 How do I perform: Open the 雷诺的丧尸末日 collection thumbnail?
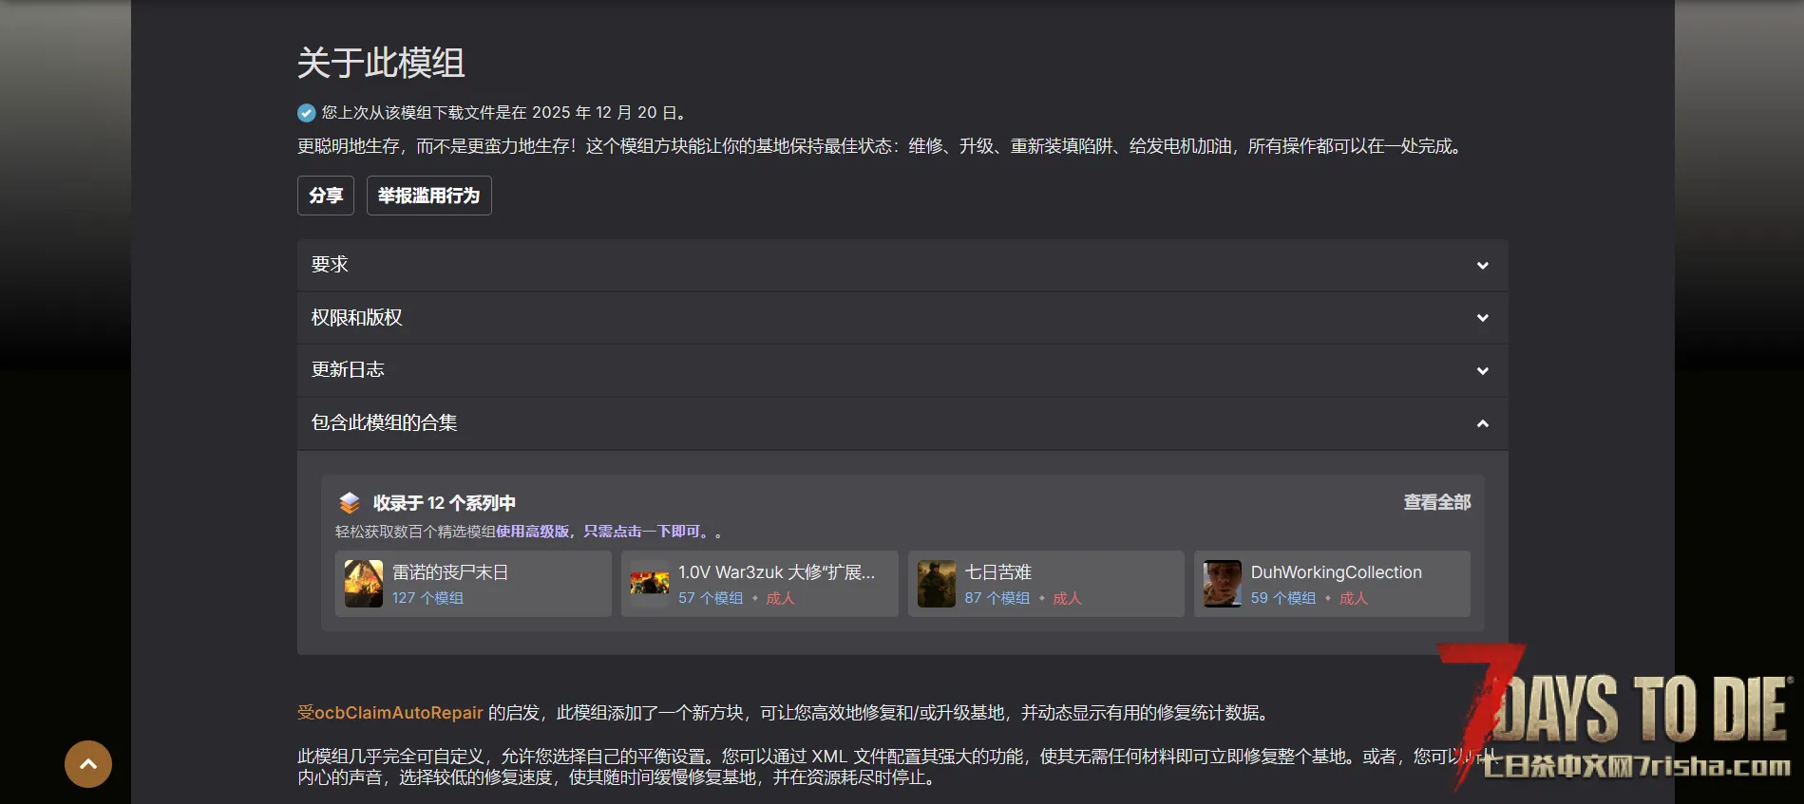363,583
